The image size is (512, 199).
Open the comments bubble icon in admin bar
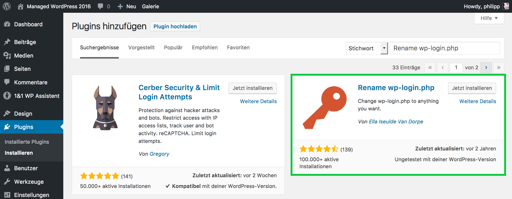(x=101, y=7)
